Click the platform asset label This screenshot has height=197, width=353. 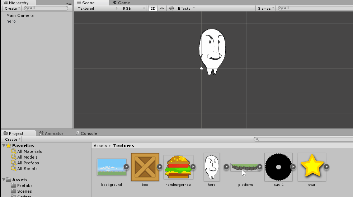click(x=245, y=184)
